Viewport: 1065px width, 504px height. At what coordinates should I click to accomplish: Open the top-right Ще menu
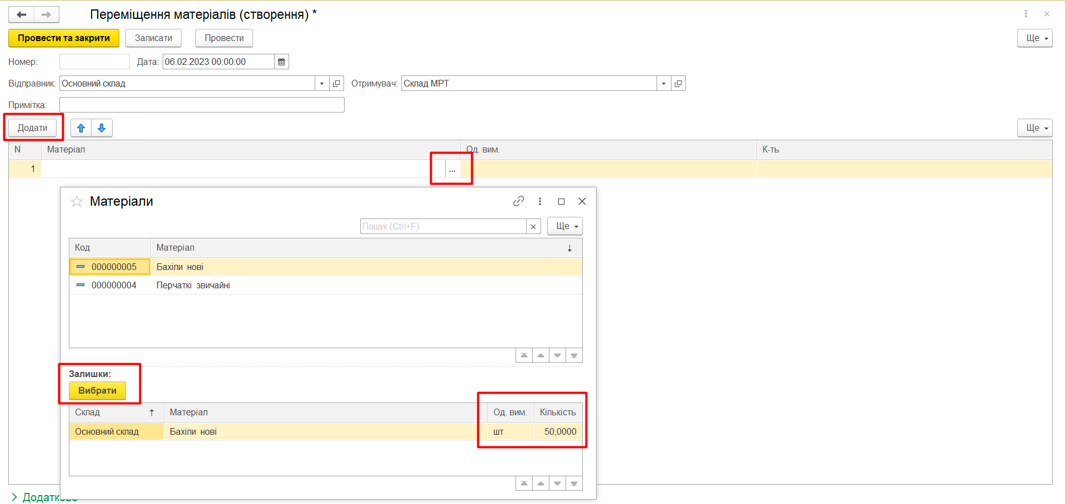click(1034, 38)
